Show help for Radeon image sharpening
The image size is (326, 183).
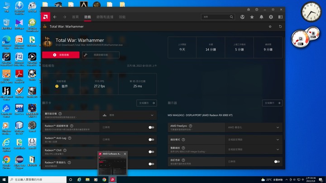click(69, 163)
